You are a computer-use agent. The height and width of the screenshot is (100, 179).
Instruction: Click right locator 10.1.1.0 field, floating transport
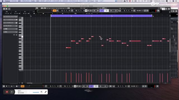pyautogui.click(x=79, y=11)
